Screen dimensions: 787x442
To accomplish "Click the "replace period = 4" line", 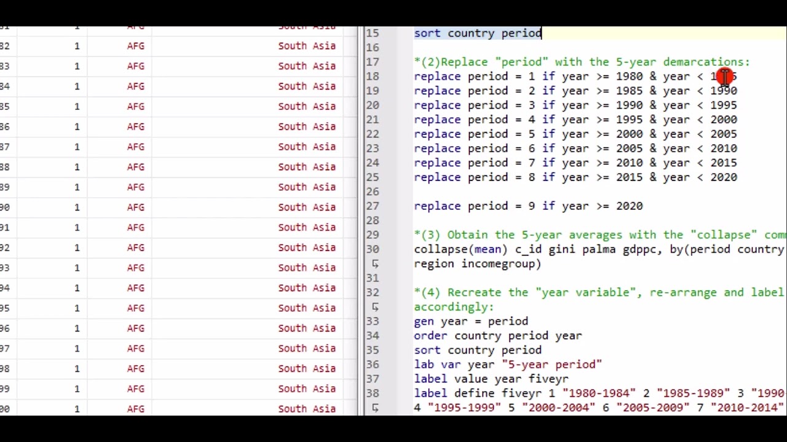I will point(575,120).
